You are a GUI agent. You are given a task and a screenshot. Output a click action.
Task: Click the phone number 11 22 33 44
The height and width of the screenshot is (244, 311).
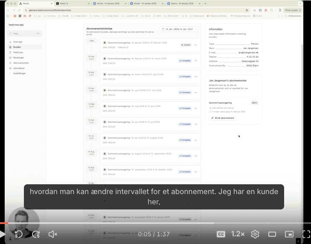click(x=252, y=57)
